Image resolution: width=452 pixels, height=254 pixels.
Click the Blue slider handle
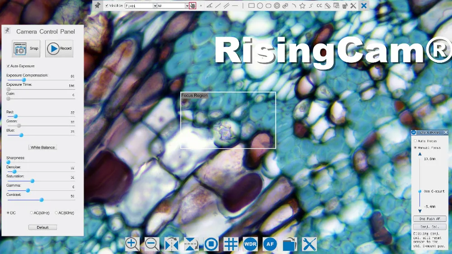click(21, 135)
